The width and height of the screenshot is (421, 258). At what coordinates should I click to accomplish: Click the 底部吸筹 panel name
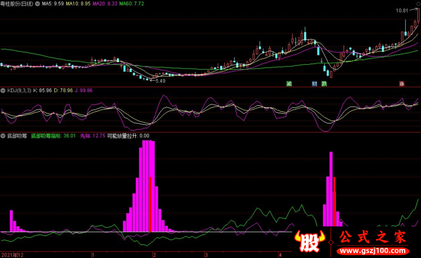(x=17, y=136)
